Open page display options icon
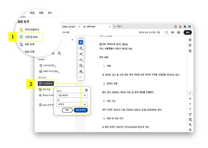Viewport: 208px width, 148px height. tap(190, 120)
